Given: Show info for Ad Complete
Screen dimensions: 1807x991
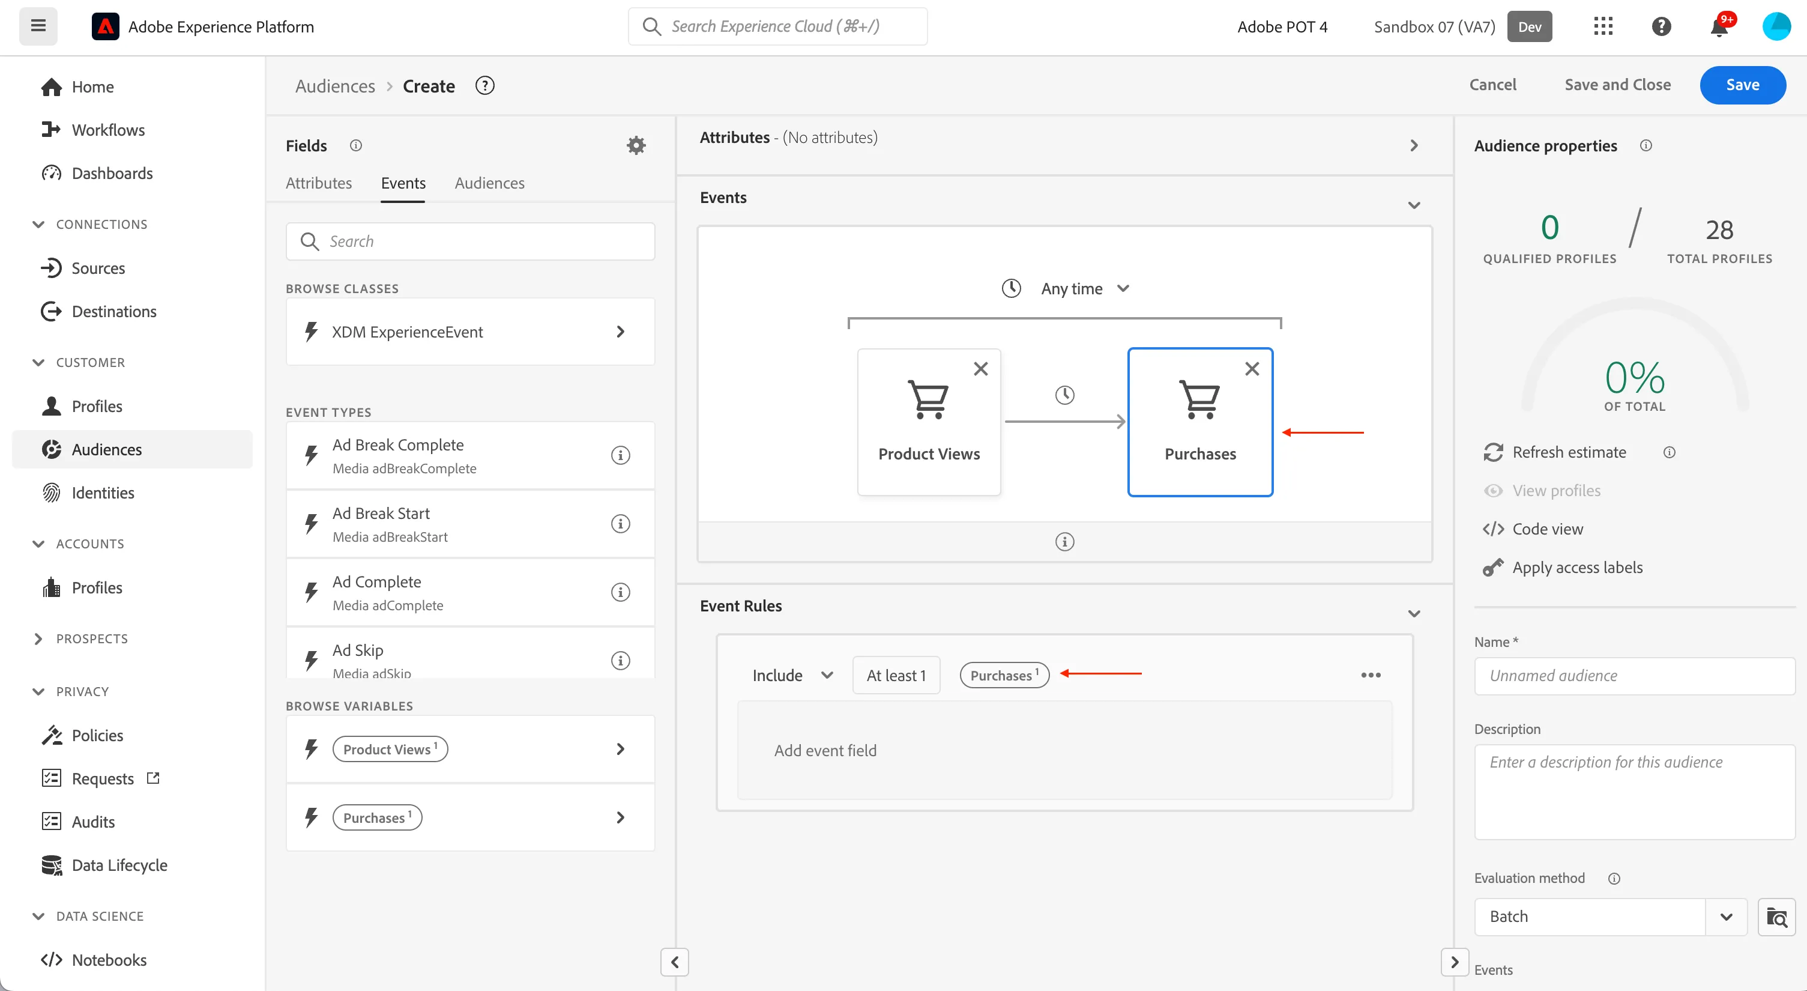Looking at the screenshot, I should coord(620,592).
